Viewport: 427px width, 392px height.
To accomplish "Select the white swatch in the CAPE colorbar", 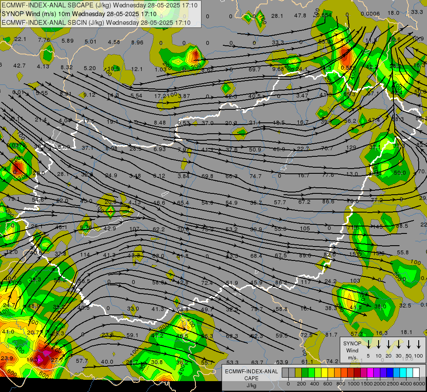I will [416, 372].
